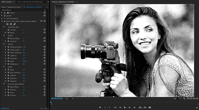Export frame with camera icon
This screenshot has height=110, width=199.
pyautogui.click(x=150, y=107)
